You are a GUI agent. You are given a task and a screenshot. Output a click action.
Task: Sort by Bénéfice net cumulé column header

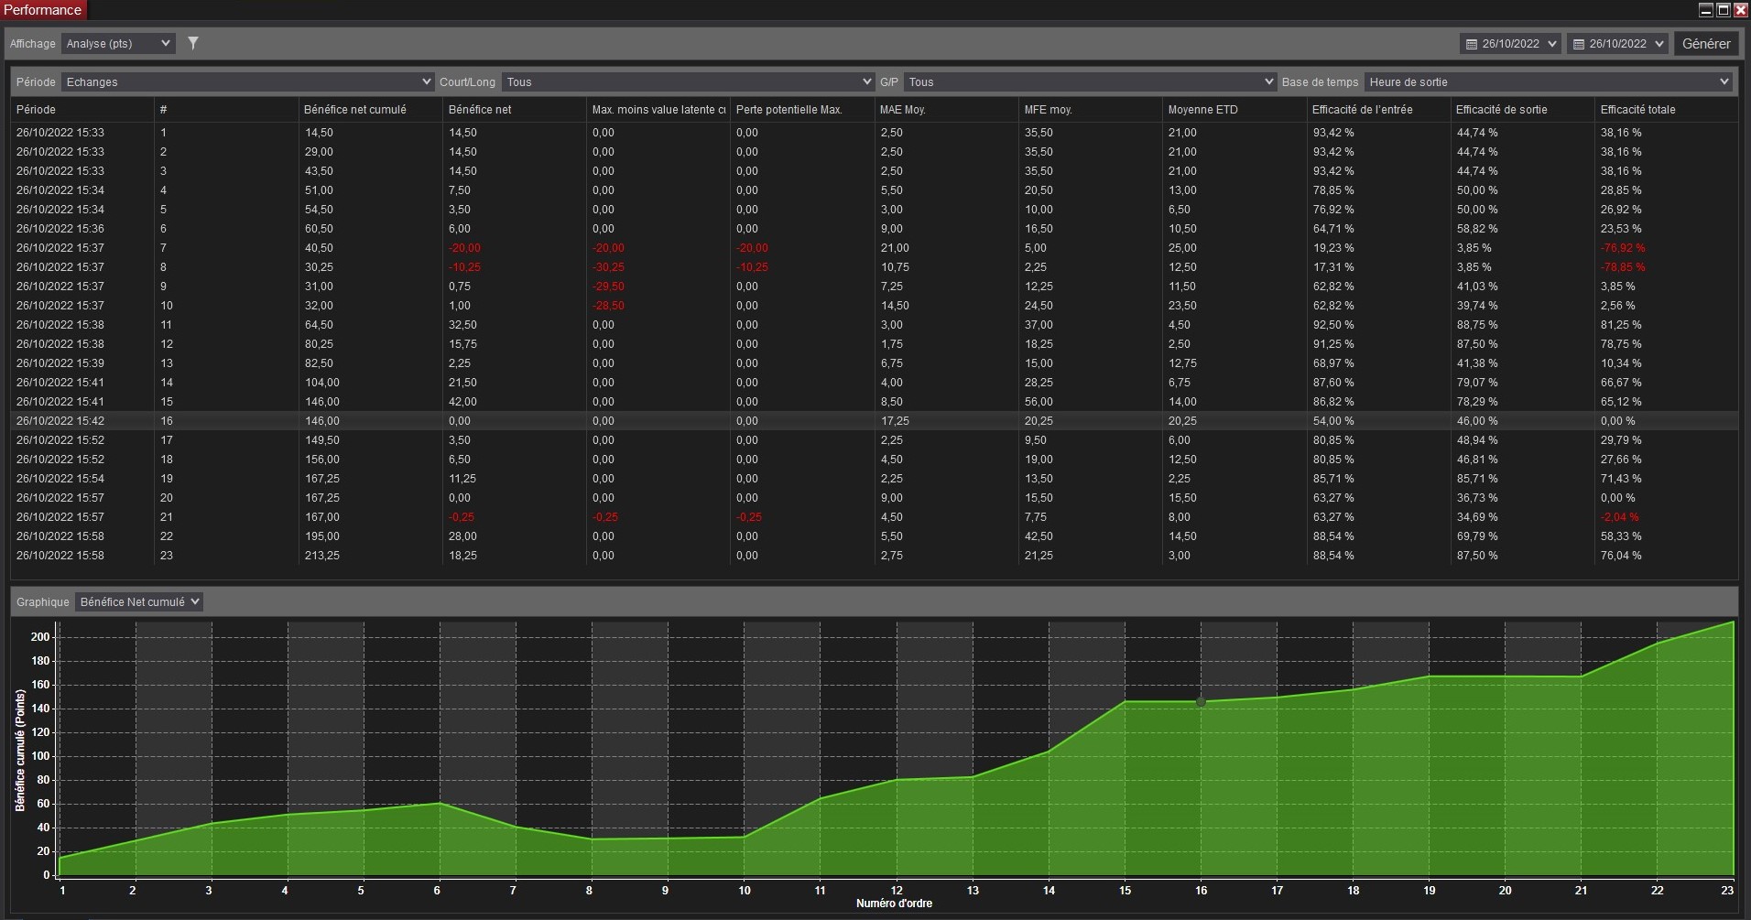coord(355,110)
